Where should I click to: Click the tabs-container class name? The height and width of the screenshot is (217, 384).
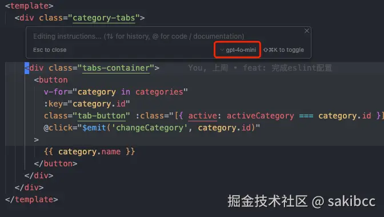[x=116, y=68]
